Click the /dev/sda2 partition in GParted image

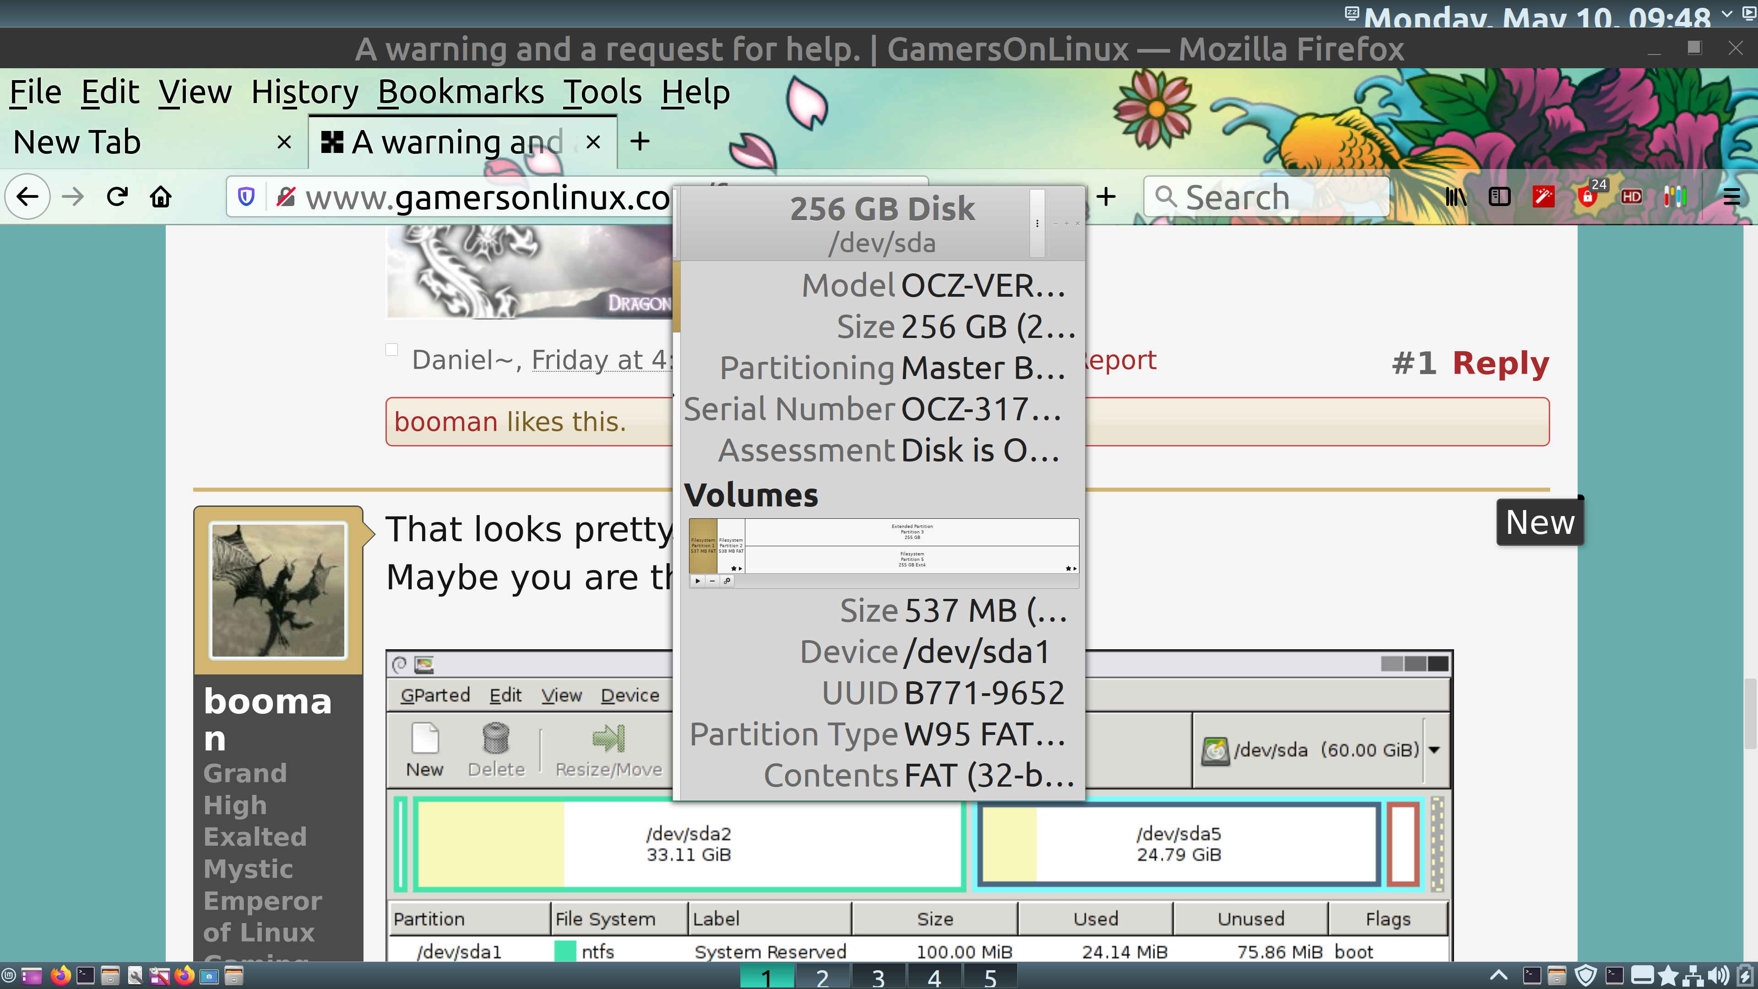(x=689, y=844)
